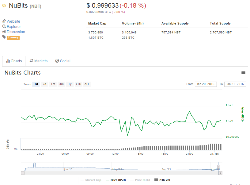Viewport: 250px width, 185px height.
Task: Click the From date field Jan 20, 2016
Action: point(206,84)
